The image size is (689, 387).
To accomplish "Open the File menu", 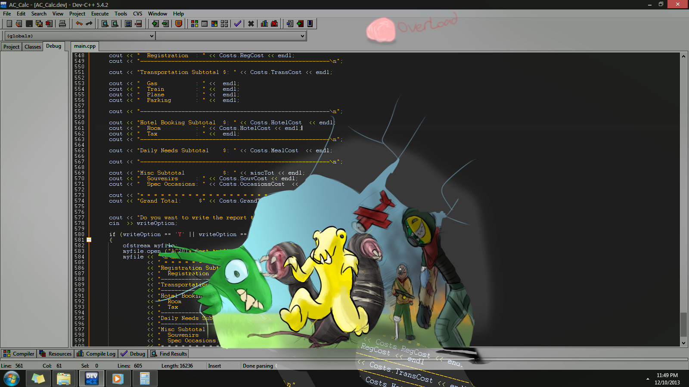I will 7,14.
